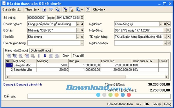Open the Thao tác dropdown menu
This screenshot has width=174, height=108.
[32, 10]
